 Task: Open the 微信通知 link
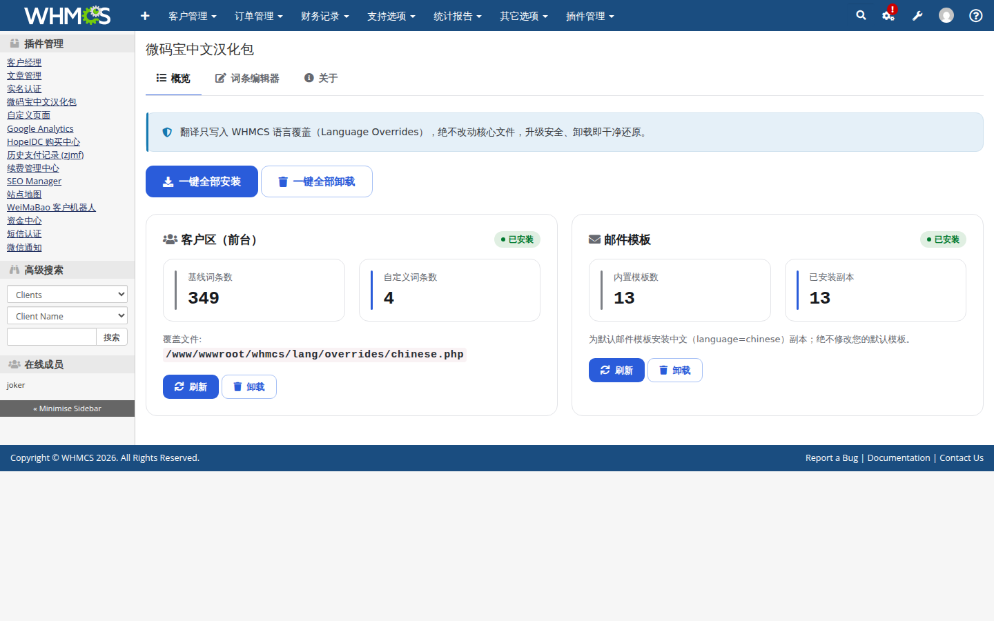pos(24,247)
